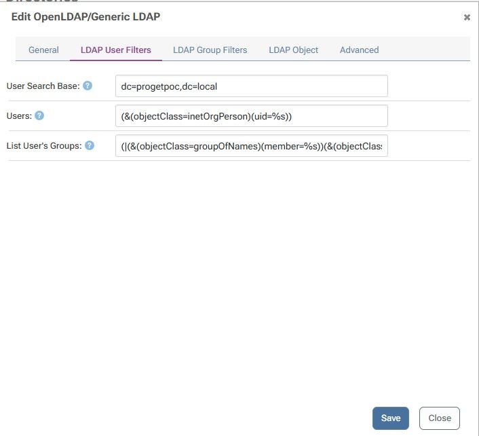Select the LDAP User Filters tab
The width and height of the screenshot is (479, 436).
click(x=116, y=50)
